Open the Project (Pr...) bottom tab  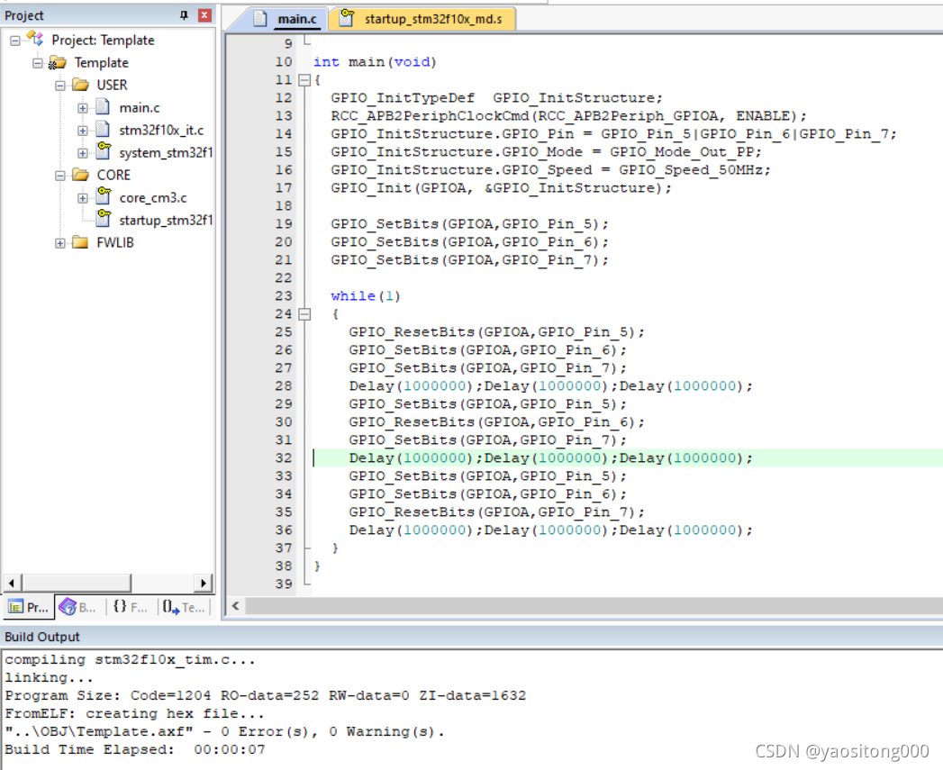29,607
